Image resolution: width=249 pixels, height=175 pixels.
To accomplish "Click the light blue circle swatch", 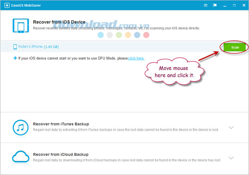I will [100, 35].
